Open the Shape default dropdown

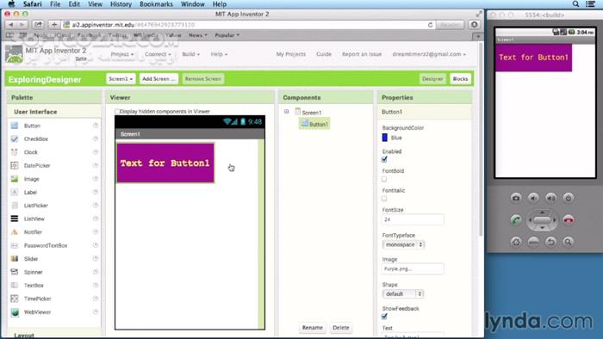coord(402,293)
